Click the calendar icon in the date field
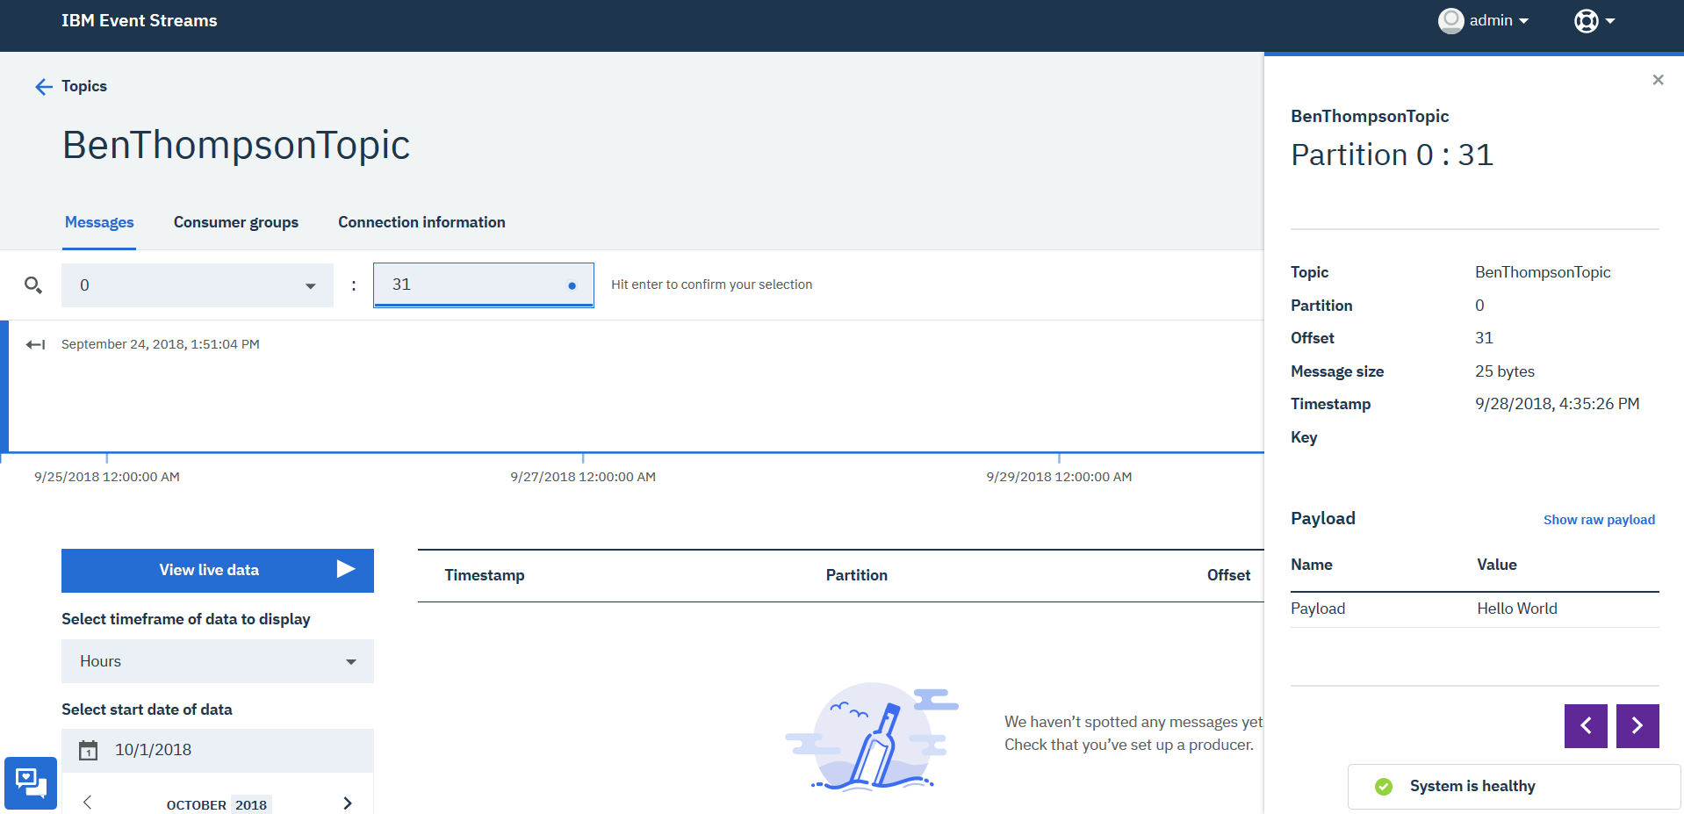 [89, 750]
